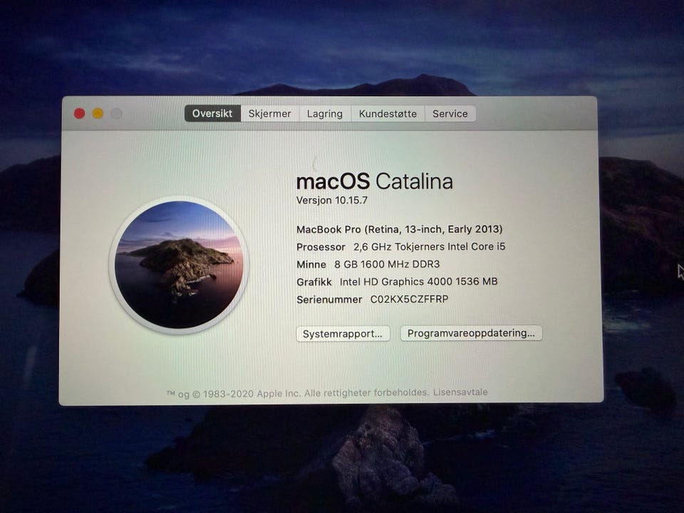Viewport: 684px width, 513px height.
Task: Click the macOS Catalina heading
Action: click(374, 182)
